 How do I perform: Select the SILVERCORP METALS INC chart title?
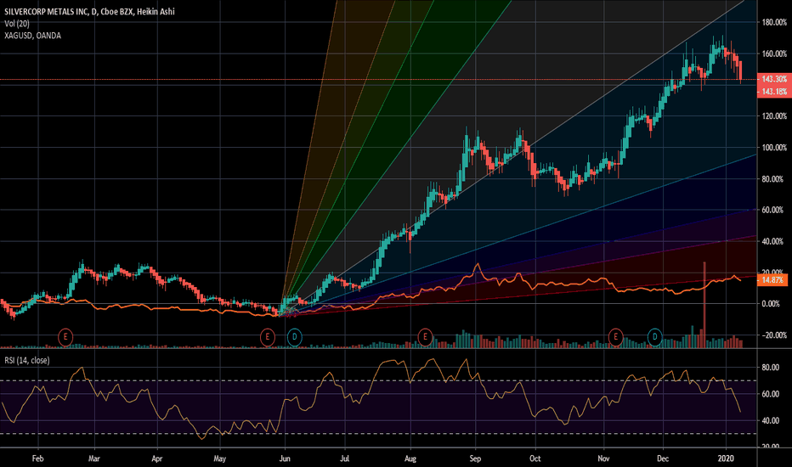coord(89,11)
